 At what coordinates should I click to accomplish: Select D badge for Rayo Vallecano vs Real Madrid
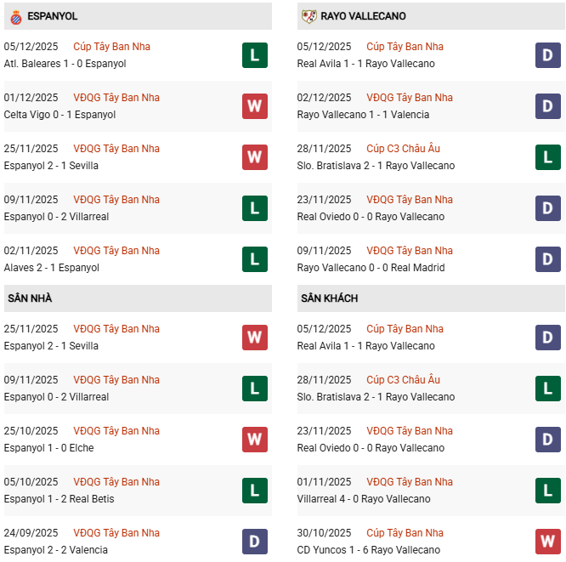[548, 259]
